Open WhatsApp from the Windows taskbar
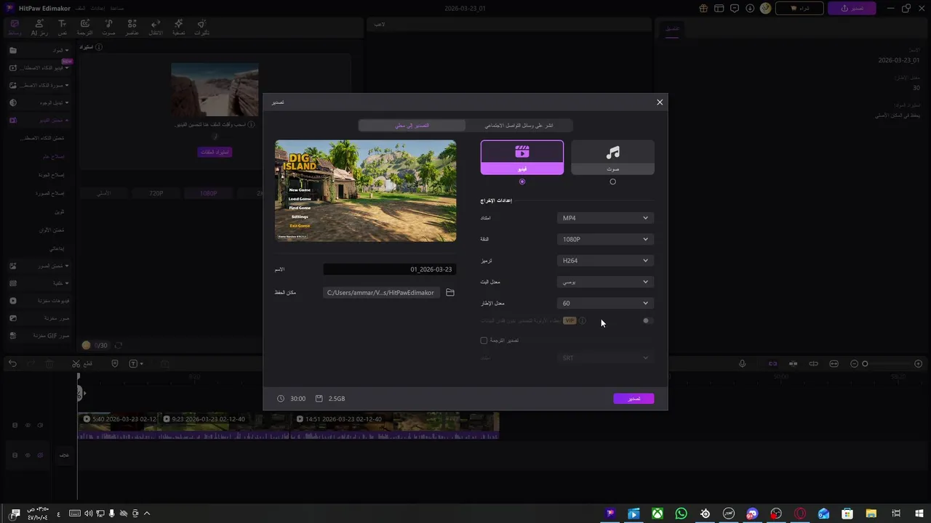 click(x=681, y=514)
